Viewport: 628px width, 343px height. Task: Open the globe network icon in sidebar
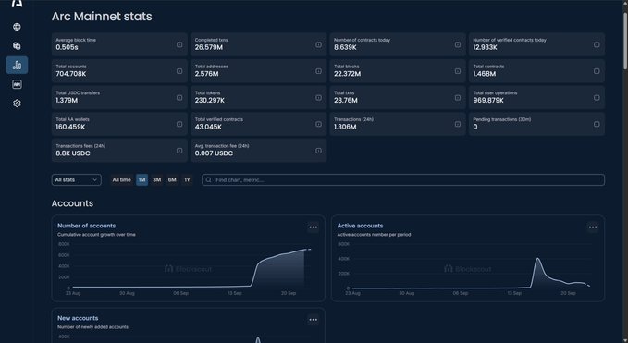(x=17, y=27)
